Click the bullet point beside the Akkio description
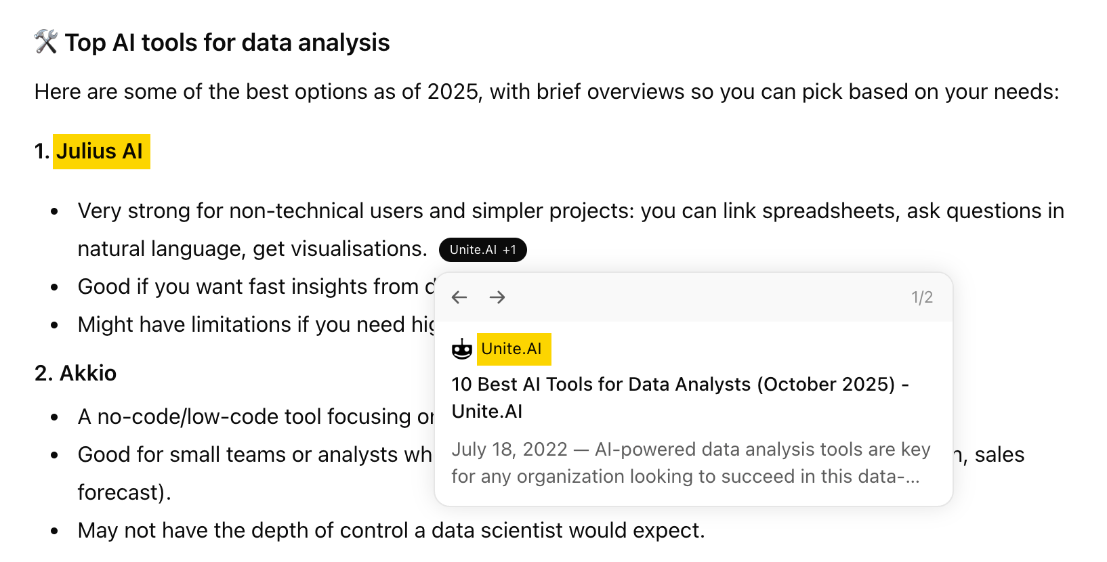 click(x=54, y=416)
